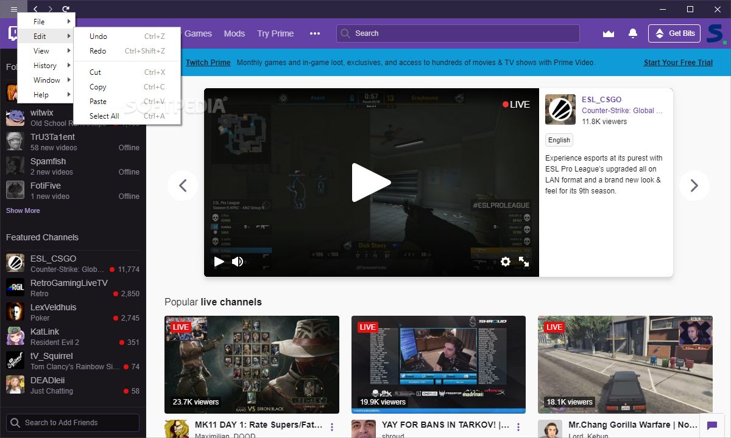731x438 pixels.
Task: Open the Twitch Prime banner link
Action: [x=208, y=63]
